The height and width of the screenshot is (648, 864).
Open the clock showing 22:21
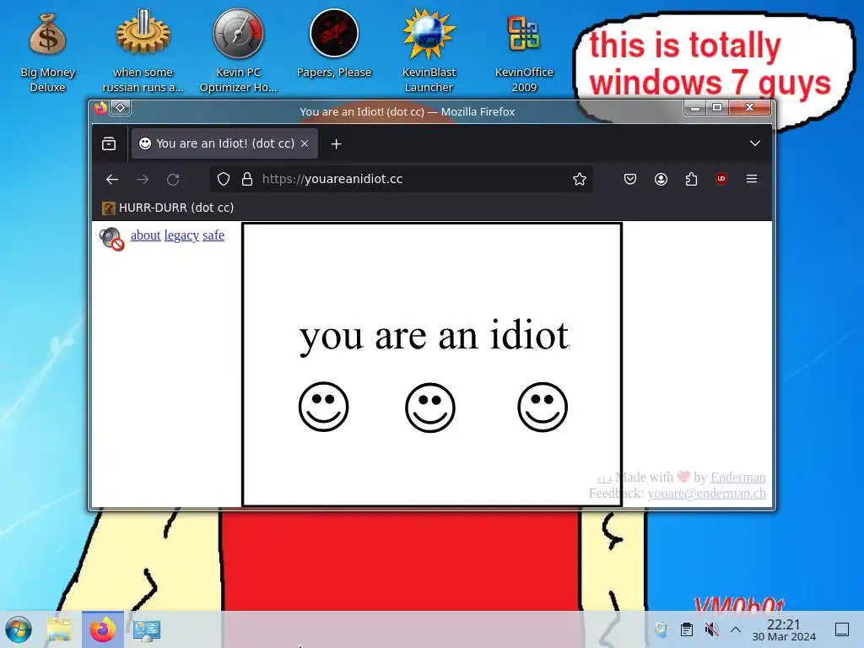[x=784, y=629]
